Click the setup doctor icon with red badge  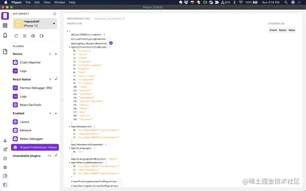5,150
